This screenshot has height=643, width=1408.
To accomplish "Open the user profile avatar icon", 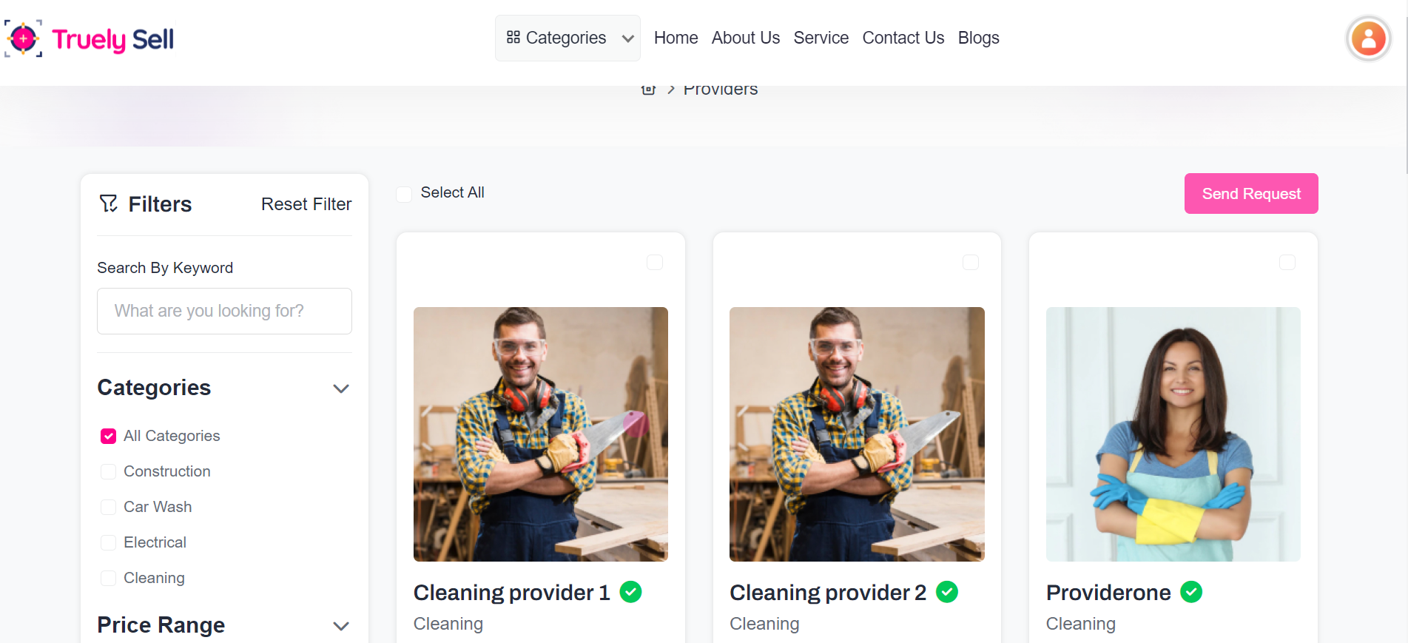I will click(x=1368, y=38).
